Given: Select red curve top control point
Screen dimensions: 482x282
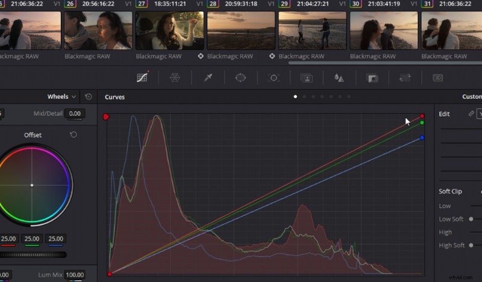Looking at the screenshot, I should click(x=422, y=116).
